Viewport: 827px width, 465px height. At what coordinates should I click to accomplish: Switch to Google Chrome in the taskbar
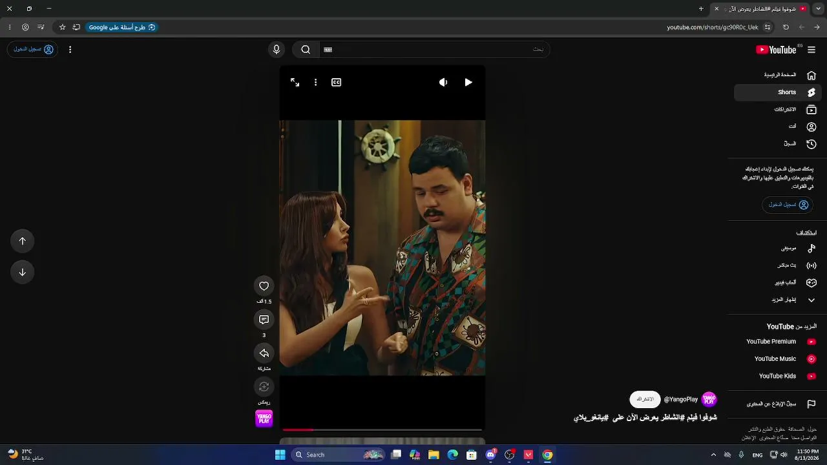click(547, 455)
